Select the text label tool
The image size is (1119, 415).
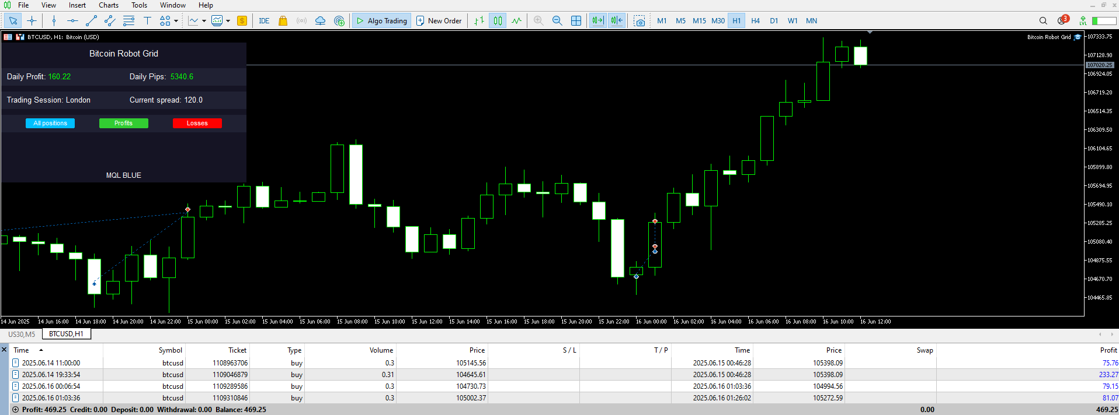click(147, 21)
